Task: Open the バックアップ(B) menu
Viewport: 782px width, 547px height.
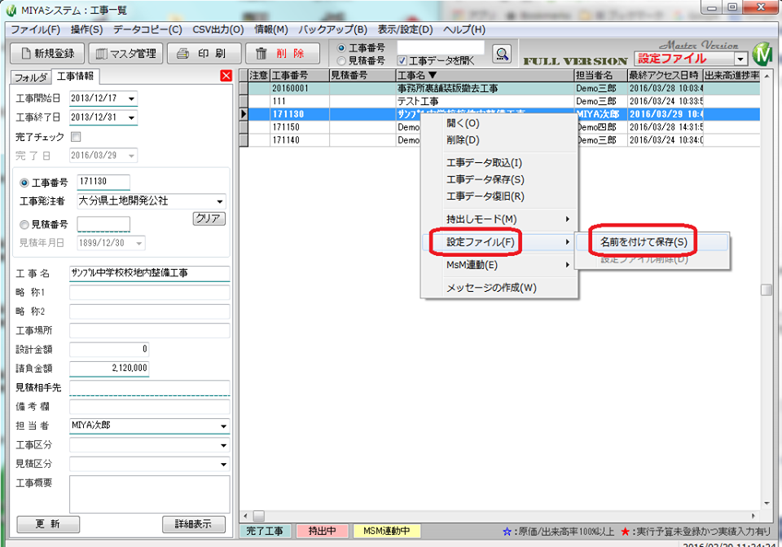Action: point(332,29)
